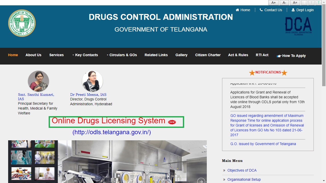Expand the Circulars & GOs dropdown

coord(123,55)
